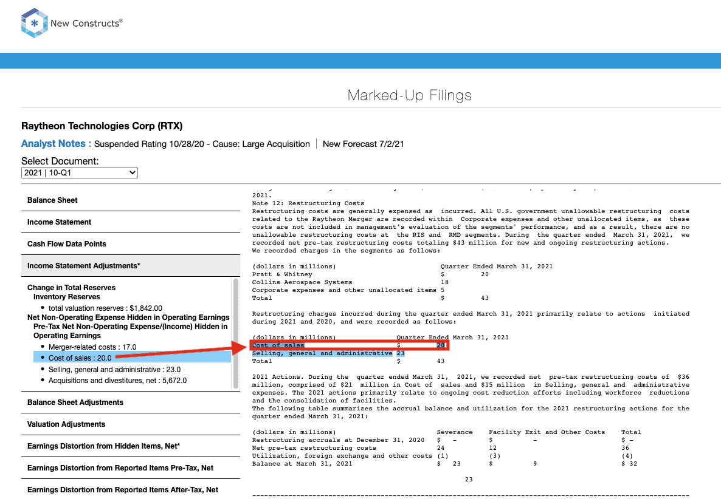Image resolution: width=721 pixels, height=499 pixels.
Task: Click 'Note 12: Restructuring Costs' heading
Action: click(308, 203)
